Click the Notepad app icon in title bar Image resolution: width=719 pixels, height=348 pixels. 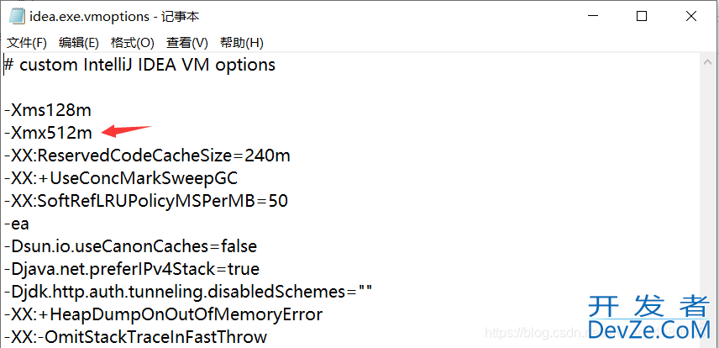(x=17, y=17)
